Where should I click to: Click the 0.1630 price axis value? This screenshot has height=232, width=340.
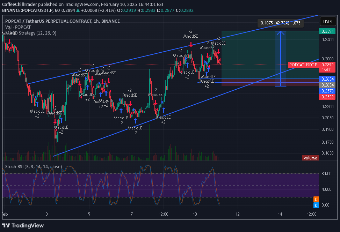pos(327,153)
